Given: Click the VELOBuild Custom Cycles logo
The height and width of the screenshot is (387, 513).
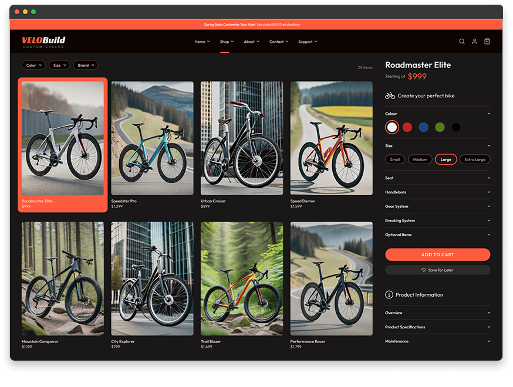Looking at the screenshot, I should tap(43, 42).
